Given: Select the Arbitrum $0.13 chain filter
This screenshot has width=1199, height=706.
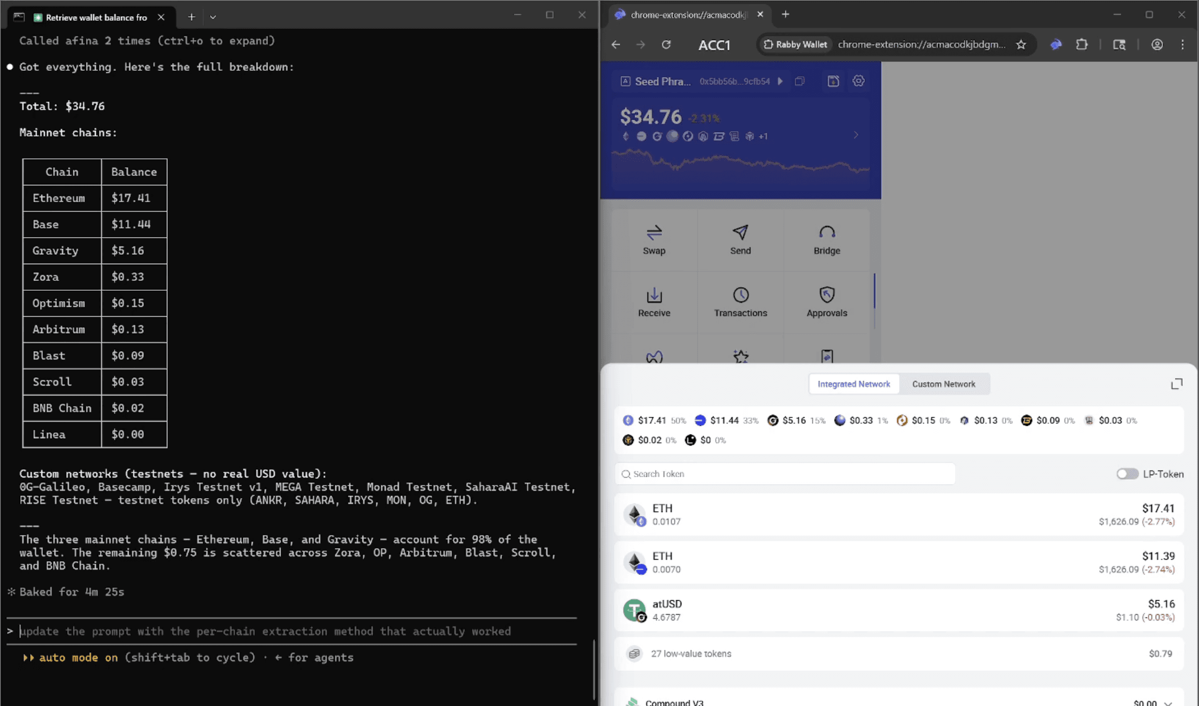Looking at the screenshot, I should [985, 420].
